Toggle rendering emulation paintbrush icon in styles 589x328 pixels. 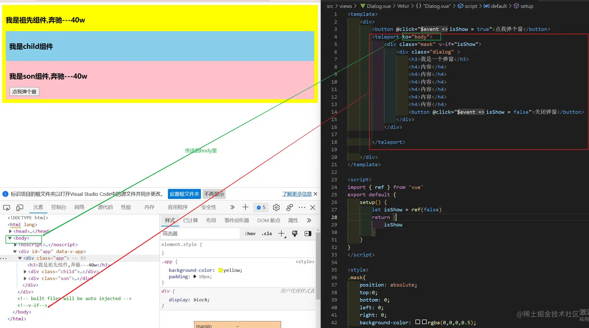295,234
